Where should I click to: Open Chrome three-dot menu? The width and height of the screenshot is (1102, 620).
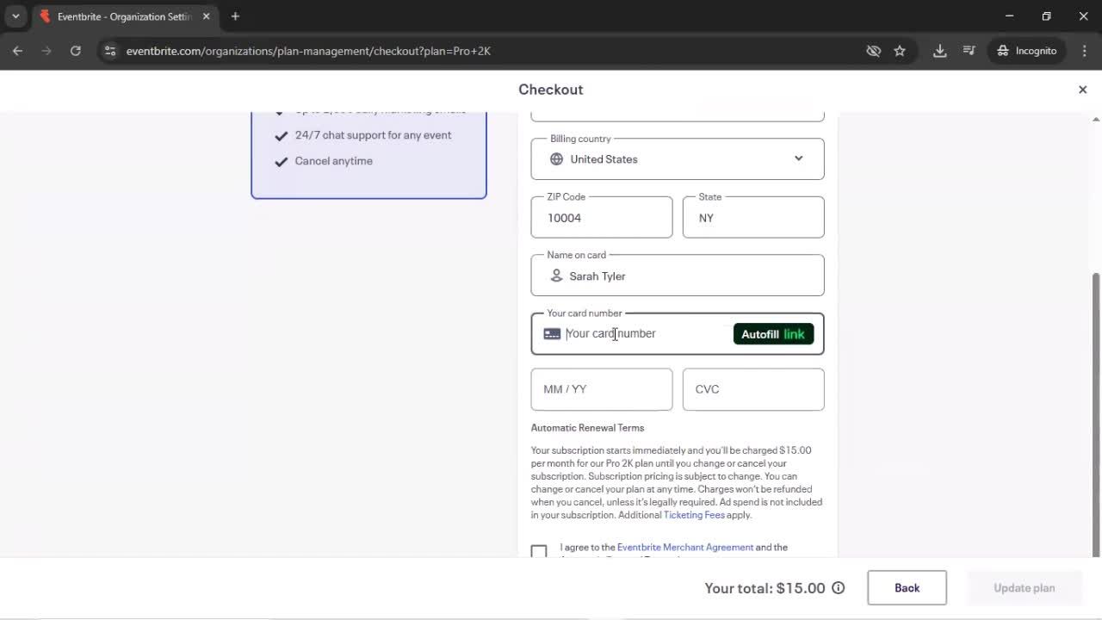click(x=1085, y=51)
